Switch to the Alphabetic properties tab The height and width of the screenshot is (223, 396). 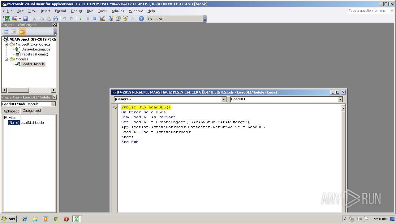click(x=11, y=111)
